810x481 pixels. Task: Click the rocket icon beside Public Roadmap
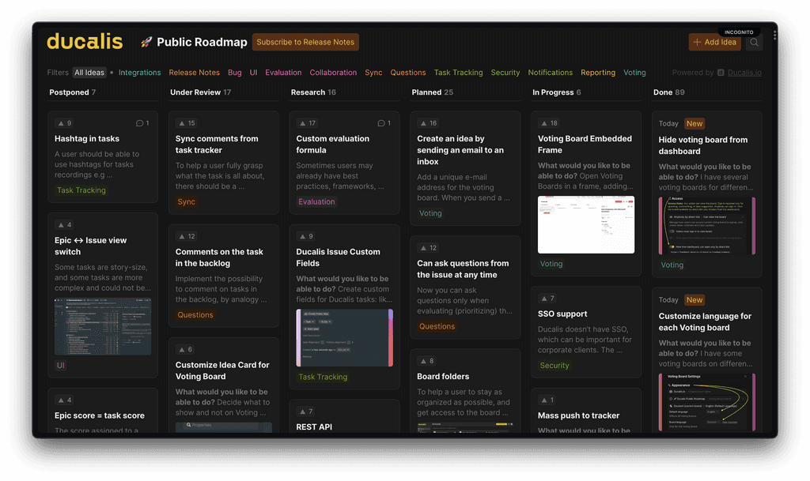146,42
